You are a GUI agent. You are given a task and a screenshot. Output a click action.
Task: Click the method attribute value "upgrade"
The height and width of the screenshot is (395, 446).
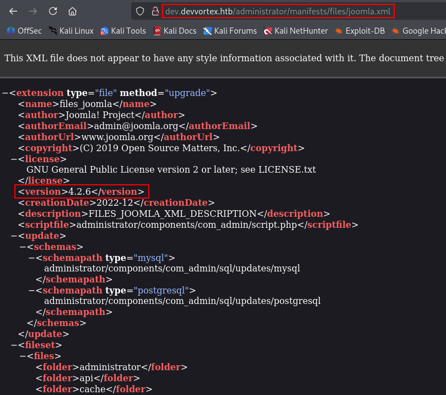[x=187, y=93]
